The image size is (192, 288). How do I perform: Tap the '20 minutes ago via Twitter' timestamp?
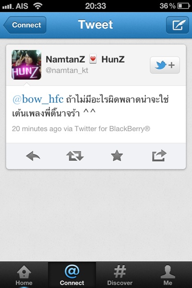click(x=81, y=129)
